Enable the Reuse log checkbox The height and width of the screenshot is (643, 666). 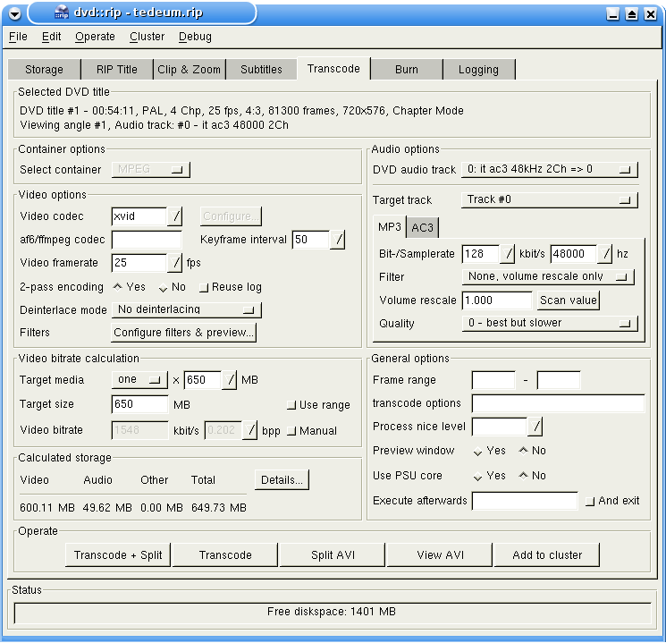point(204,287)
